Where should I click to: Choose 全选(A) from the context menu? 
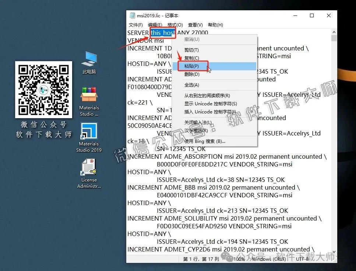[191, 85]
